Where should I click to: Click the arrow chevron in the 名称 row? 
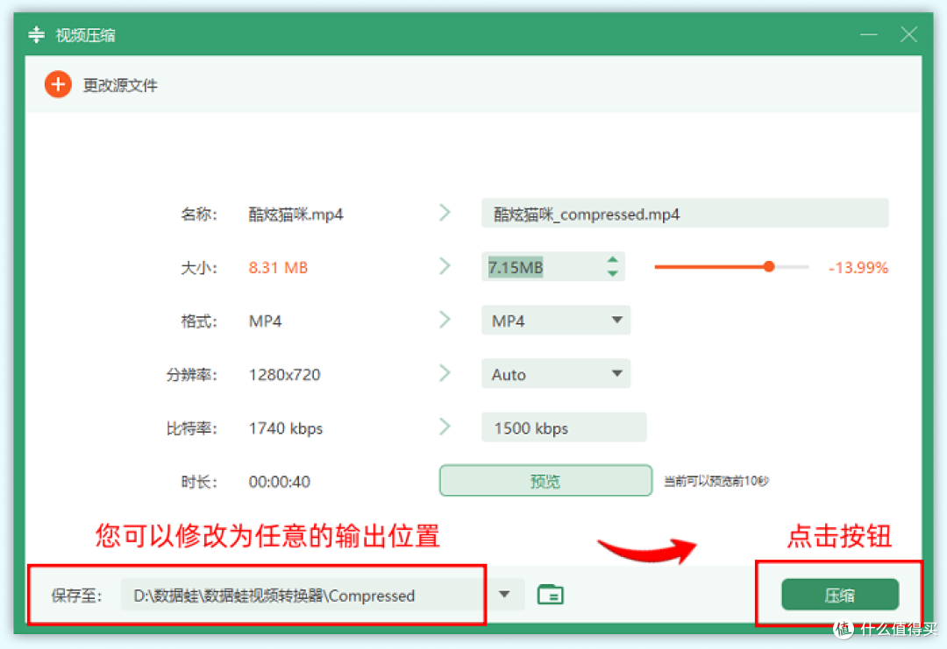[445, 212]
